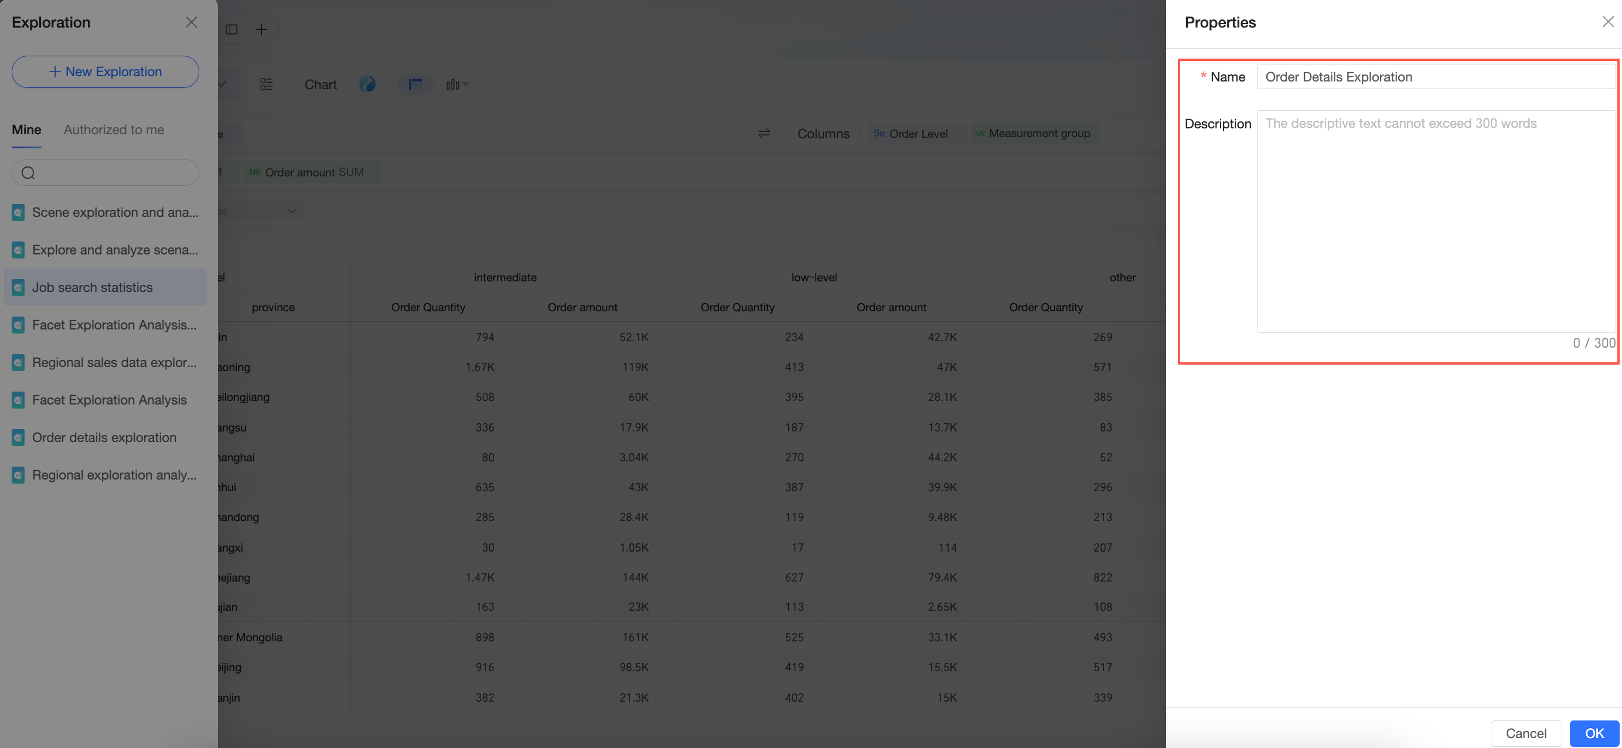Switch to Authorized to me tab

(x=114, y=130)
